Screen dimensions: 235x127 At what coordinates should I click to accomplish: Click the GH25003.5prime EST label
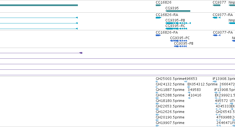pyautogui.click(x=170, y=79)
